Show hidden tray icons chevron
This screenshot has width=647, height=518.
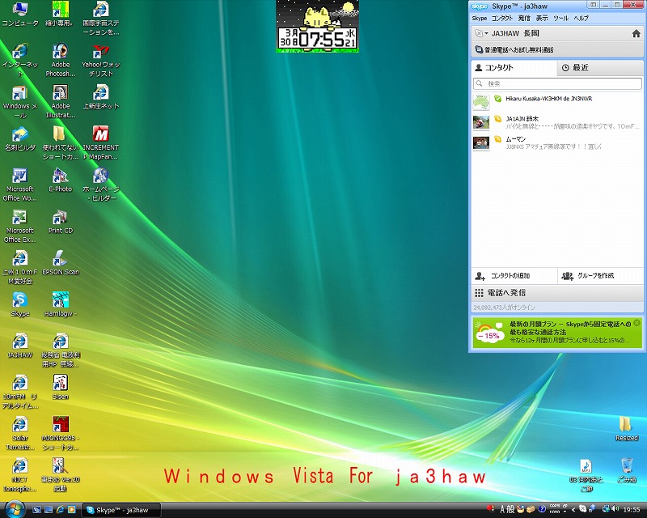point(573,510)
